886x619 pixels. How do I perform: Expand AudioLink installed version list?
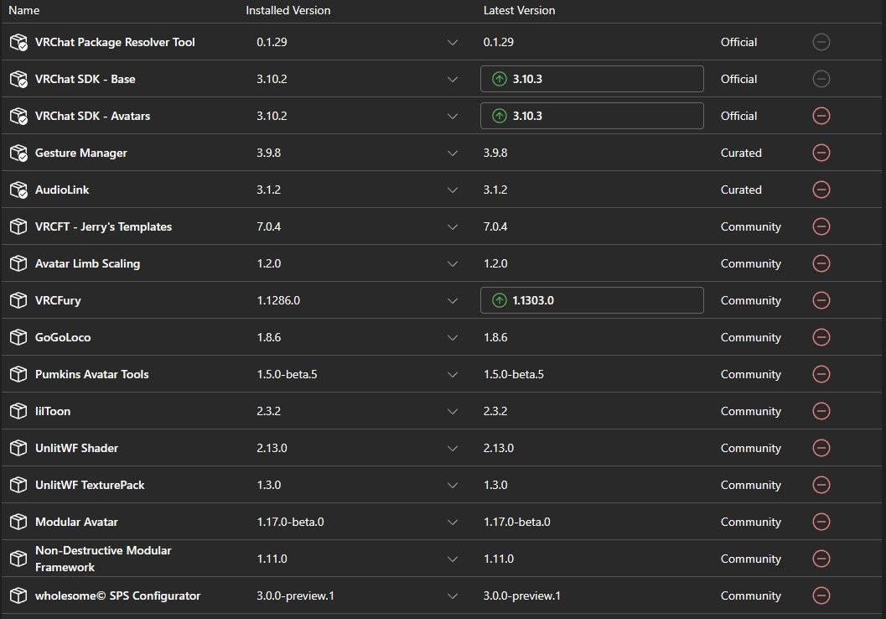point(453,190)
